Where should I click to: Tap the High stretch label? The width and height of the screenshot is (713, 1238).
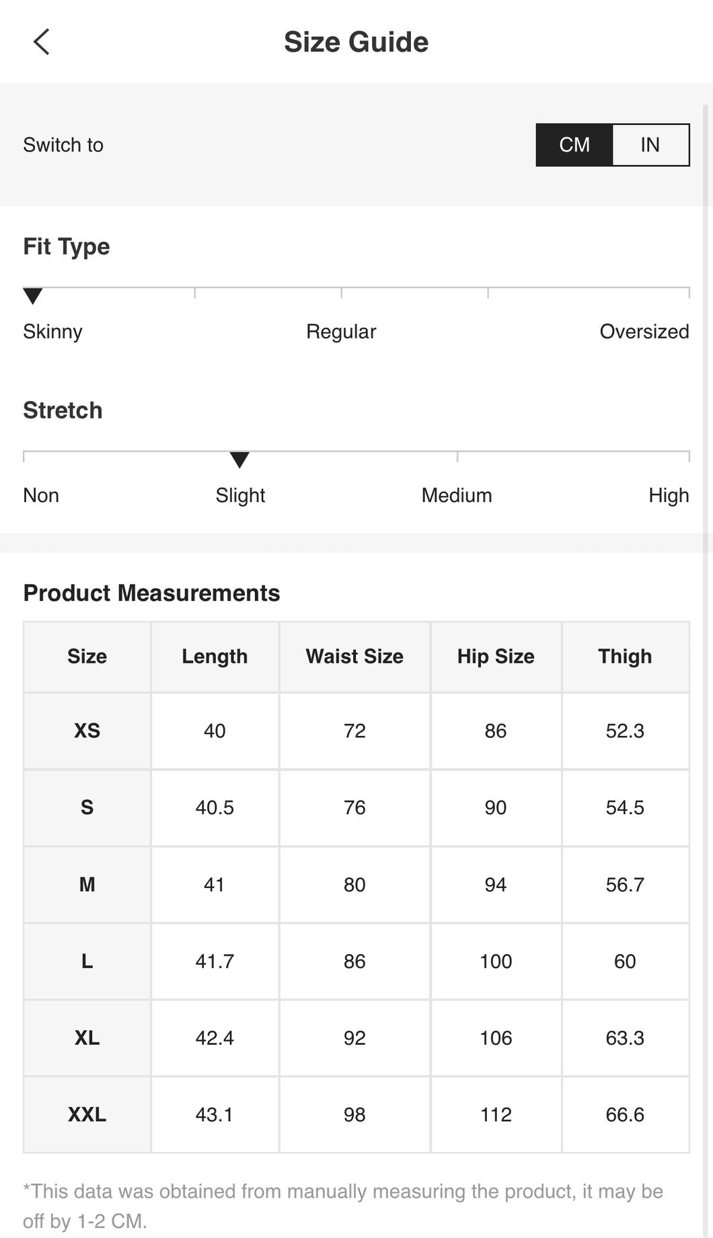pos(669,495)
